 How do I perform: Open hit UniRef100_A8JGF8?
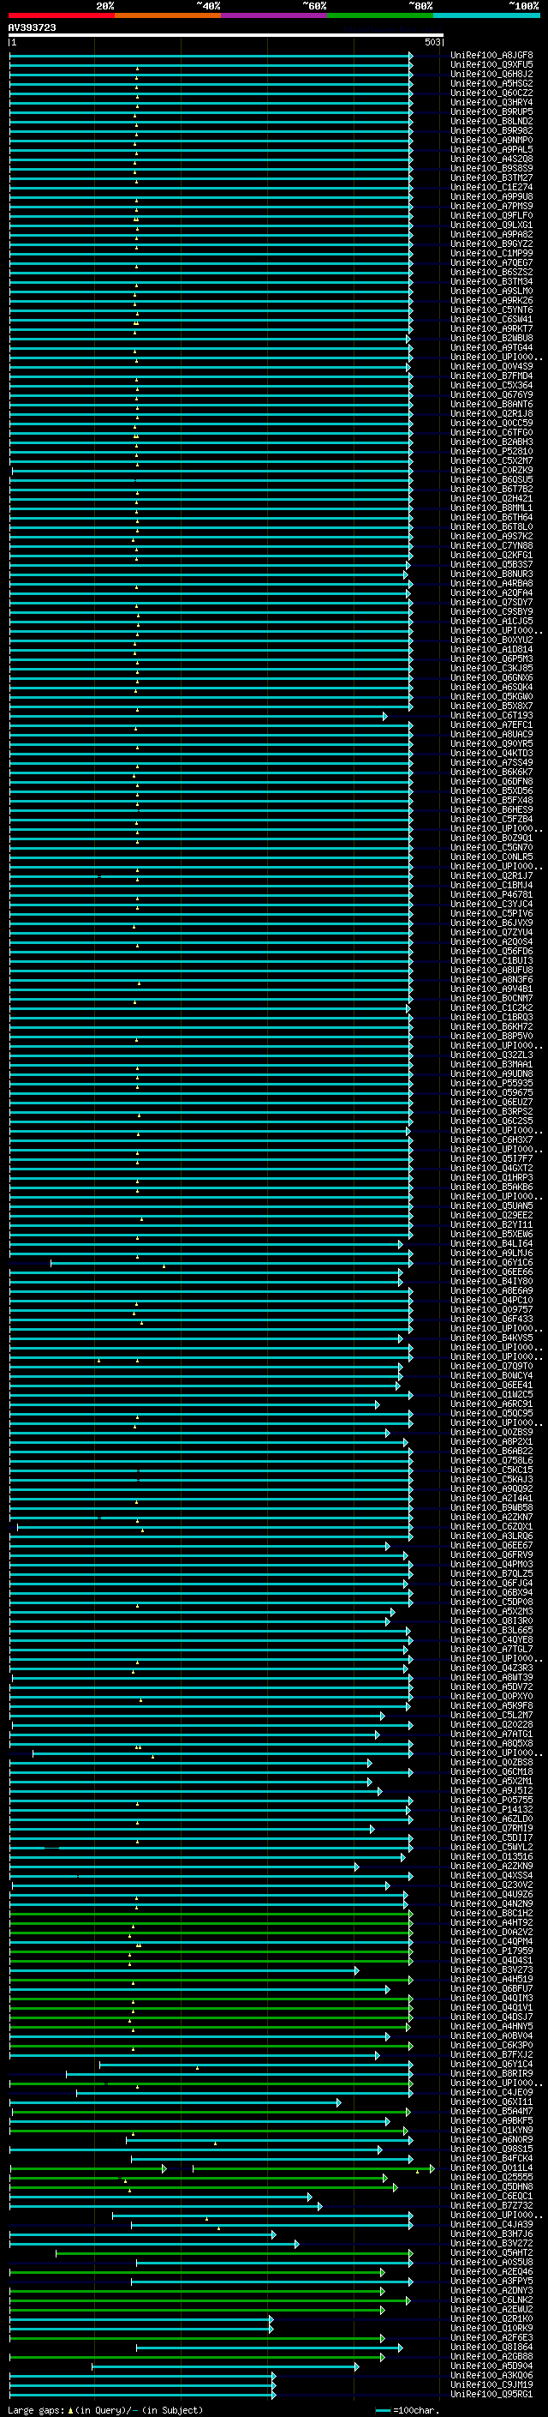(491, 56)
